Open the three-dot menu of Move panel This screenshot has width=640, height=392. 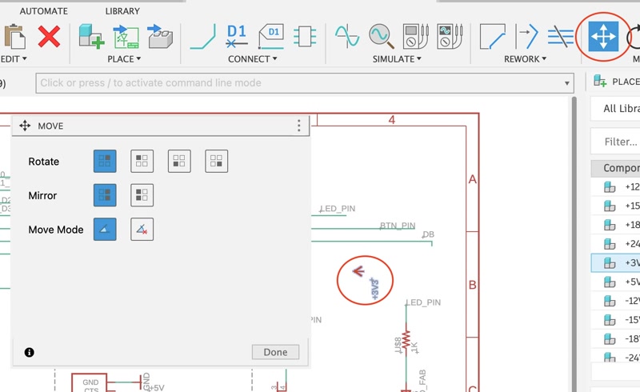click(x=298, y=126)
